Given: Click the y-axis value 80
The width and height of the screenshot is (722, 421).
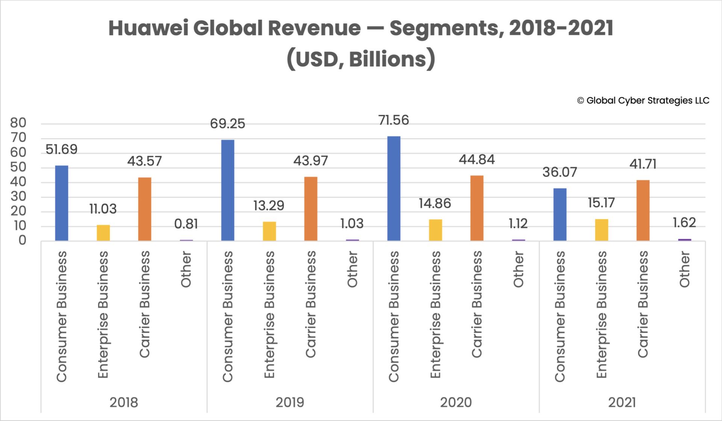Looking at the screenshot, I should coord(18,123).
